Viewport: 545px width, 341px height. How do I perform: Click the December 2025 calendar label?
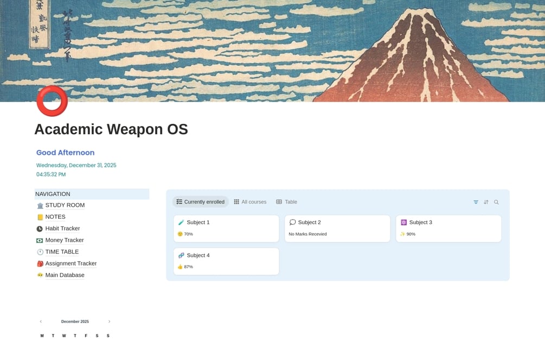(x=75, y=321)
